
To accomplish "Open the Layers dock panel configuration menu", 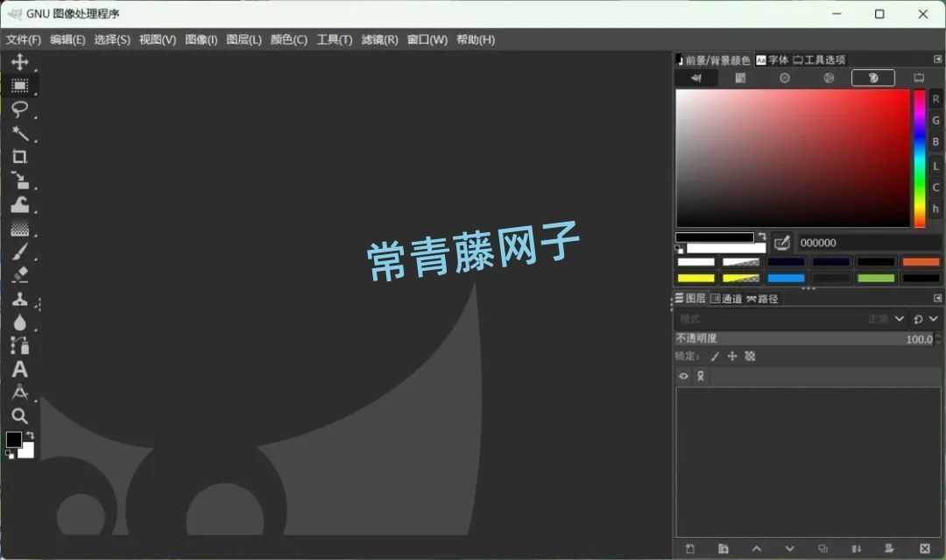I will tap(937, 298).
